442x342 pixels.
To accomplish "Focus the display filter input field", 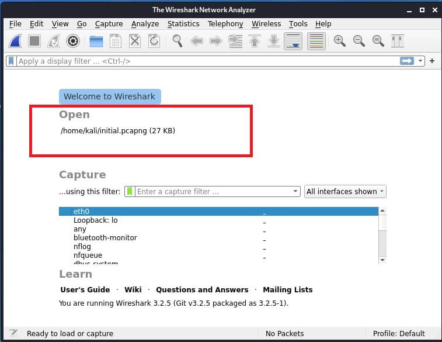I will (x=207, y=61).
